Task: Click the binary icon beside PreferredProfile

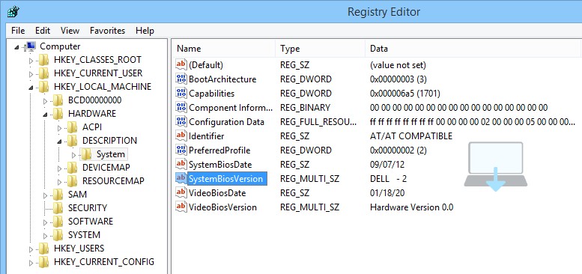Action: (181, 150)
